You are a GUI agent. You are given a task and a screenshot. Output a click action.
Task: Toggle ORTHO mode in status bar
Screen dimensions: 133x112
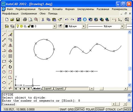80,109
